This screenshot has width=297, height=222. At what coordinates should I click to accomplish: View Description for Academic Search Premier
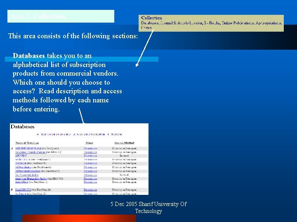pyautogui.click(x=90, y=152)
